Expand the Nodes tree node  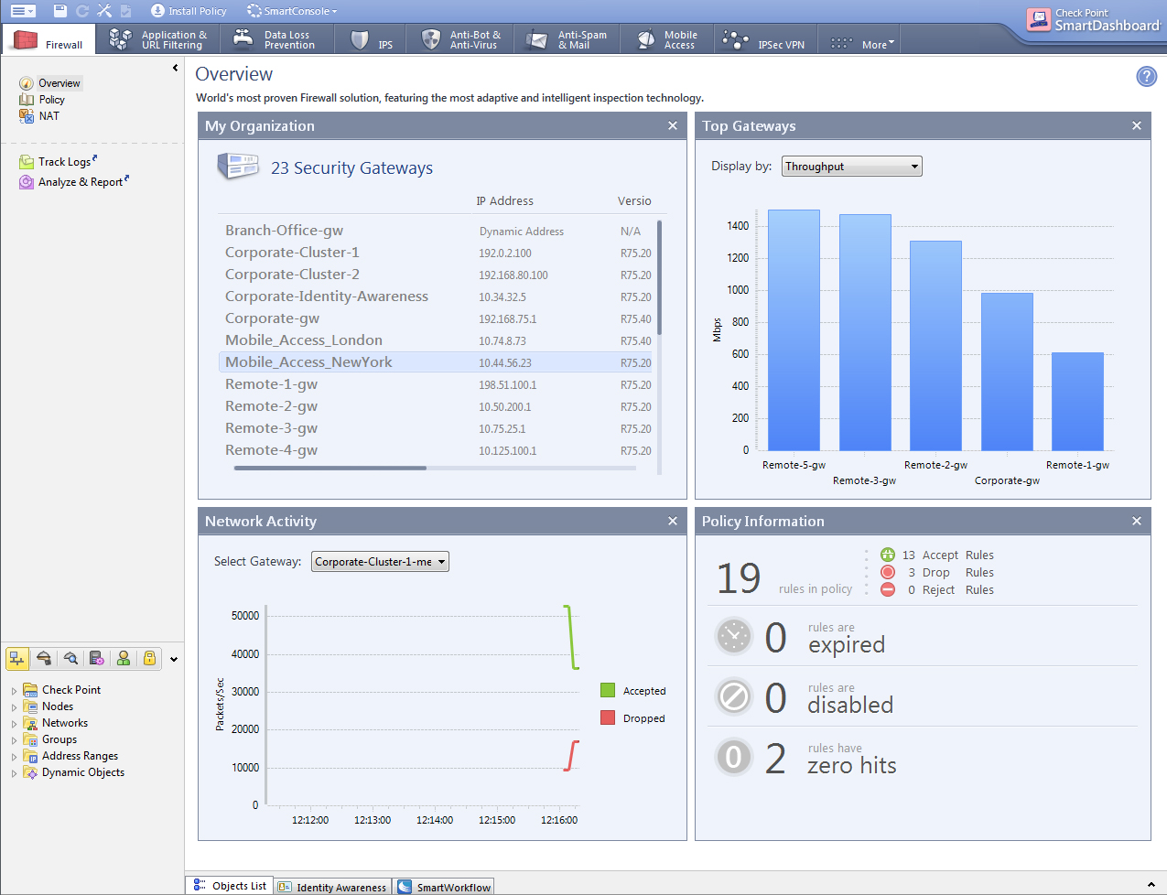coord(14,707)
